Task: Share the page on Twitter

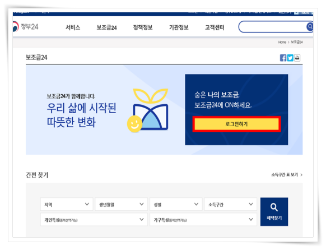Action: click(290, 58)
